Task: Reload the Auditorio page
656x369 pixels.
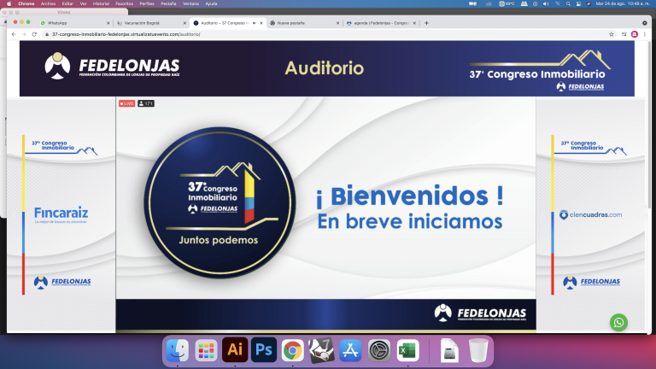Action: [x=34, y=34]
